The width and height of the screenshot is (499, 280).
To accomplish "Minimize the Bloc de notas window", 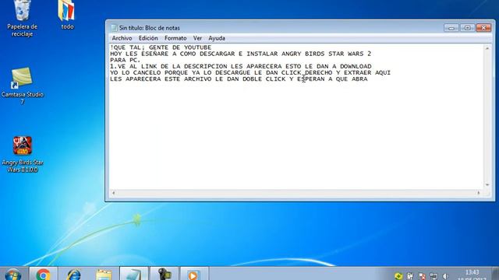I will point(451,28).
